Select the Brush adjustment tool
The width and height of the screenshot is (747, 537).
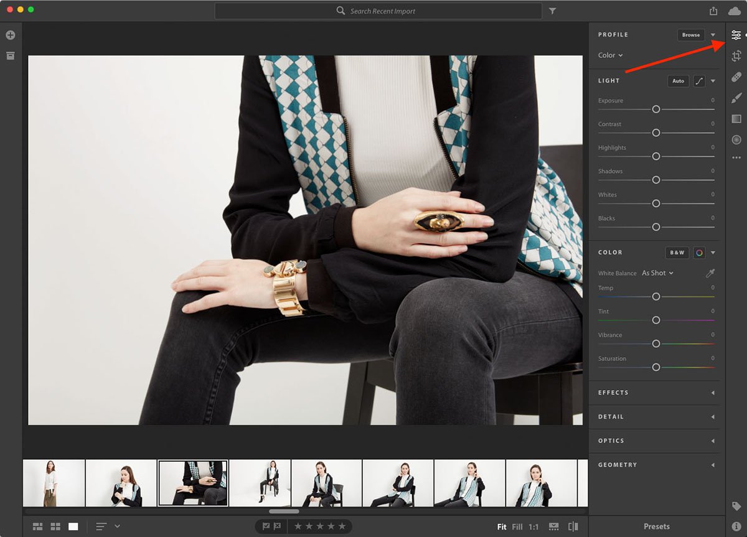coord(736,98)
